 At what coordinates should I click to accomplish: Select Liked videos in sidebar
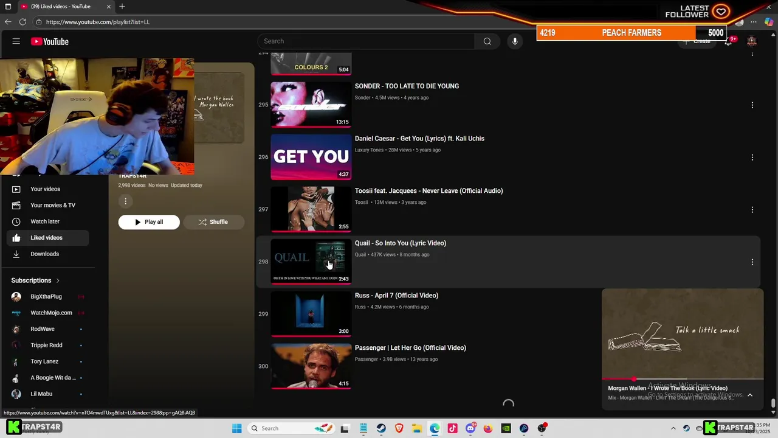(x=48, y=238)
